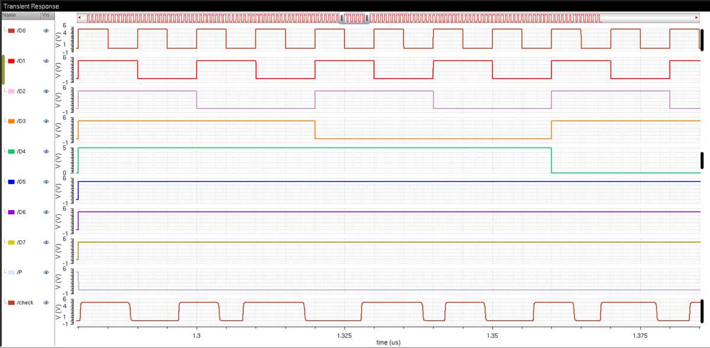The height and width of the screenshot is (348, 710).
Task: Click the /D6 purple color swatch
Action: [11, 212]
